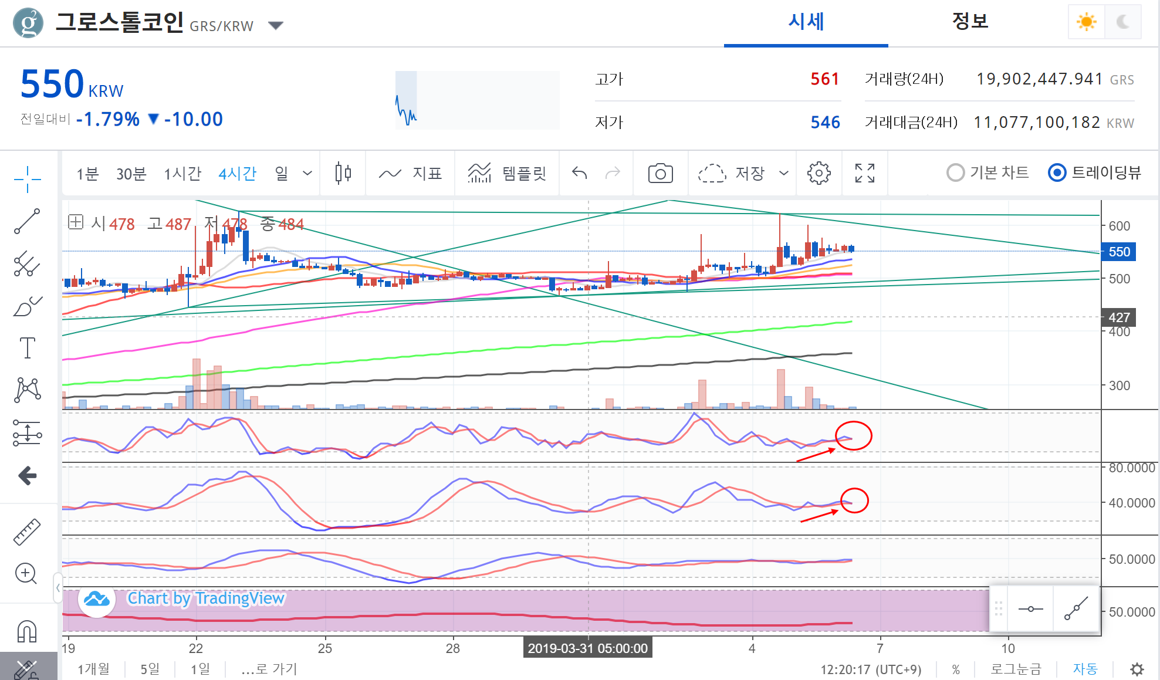Screen dimensions: 1160x680
Task: Enter fullscreen chart mode
Action: tap(864, 174)
